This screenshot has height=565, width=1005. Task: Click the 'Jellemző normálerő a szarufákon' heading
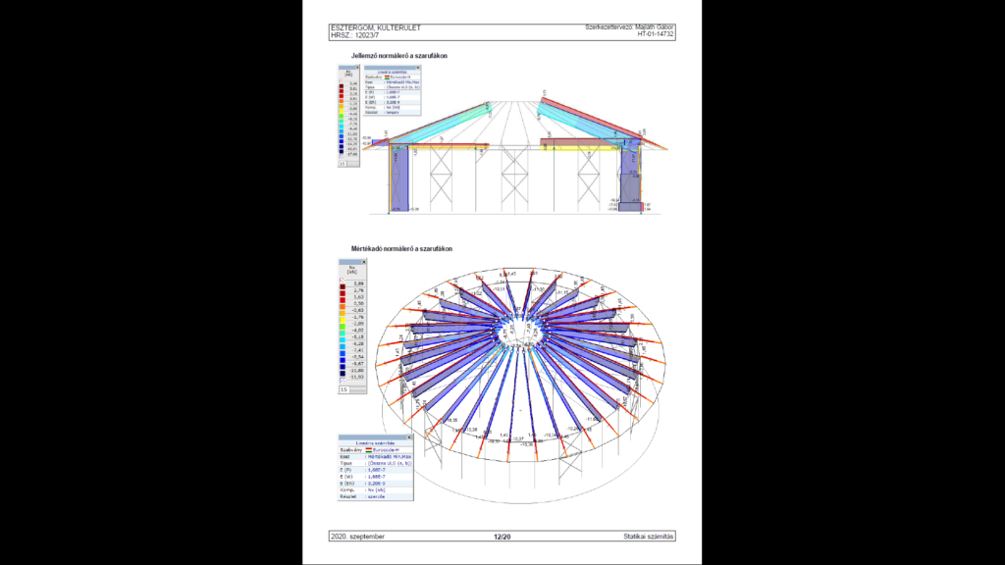coord(399,57)
